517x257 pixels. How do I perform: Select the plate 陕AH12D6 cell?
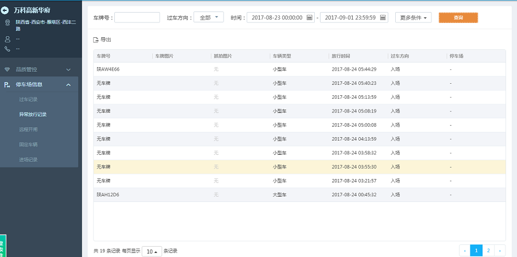108,195
